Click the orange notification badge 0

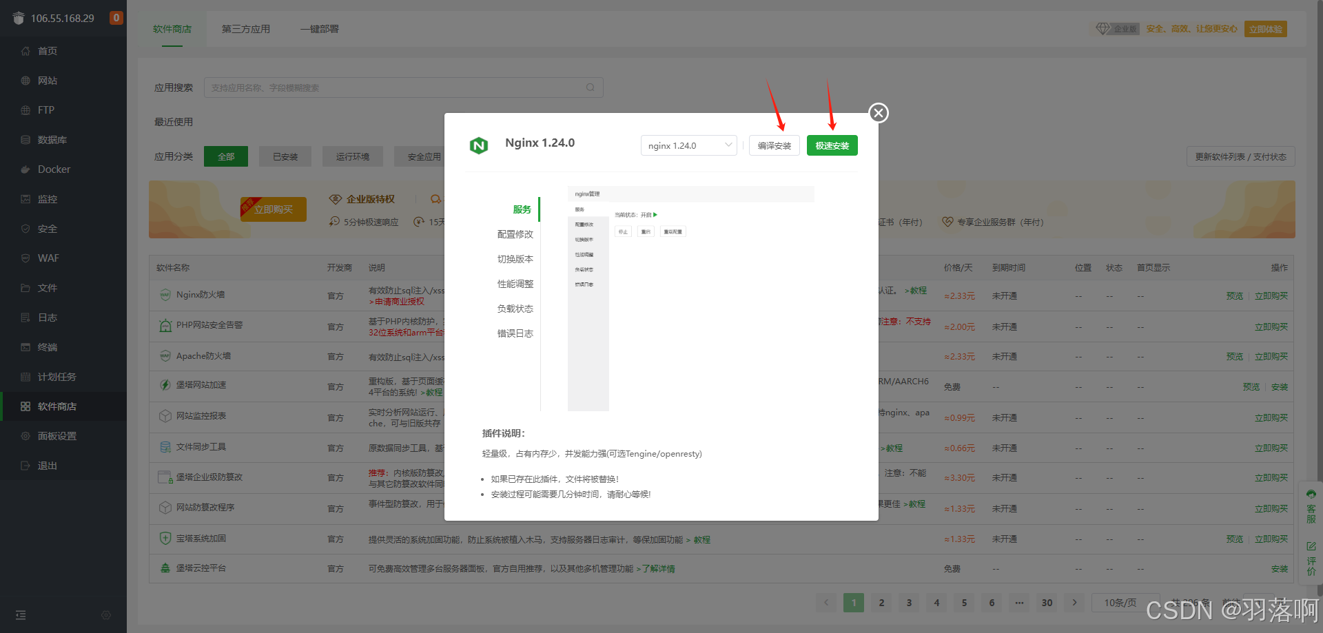pyautogui.click(x=116, y=18)
